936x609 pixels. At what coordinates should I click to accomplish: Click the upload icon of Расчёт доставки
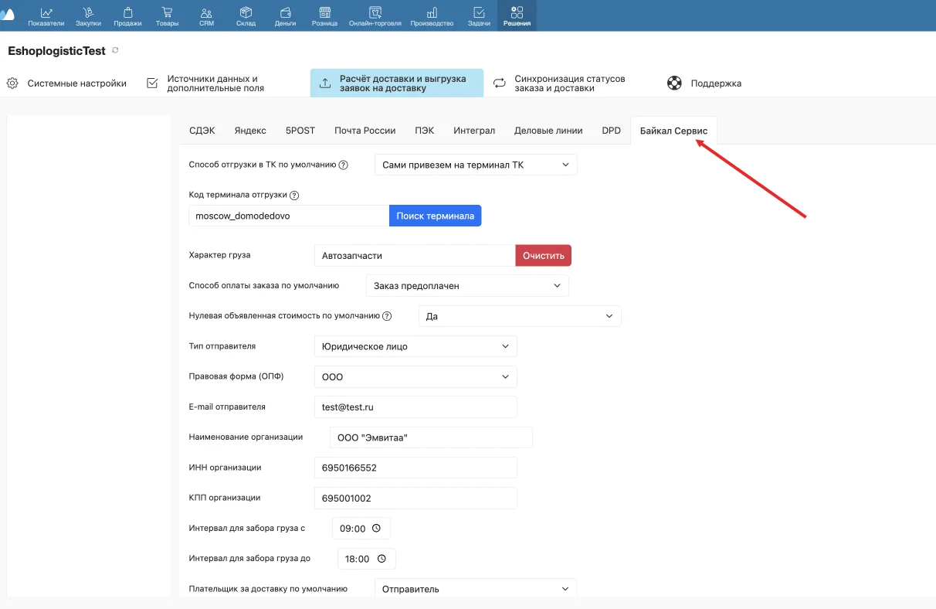325,83
